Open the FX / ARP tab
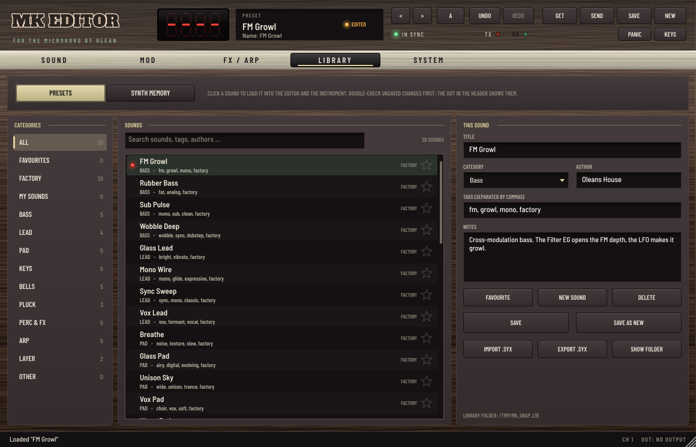Screen dimensions: 696x447 [241, 60]
